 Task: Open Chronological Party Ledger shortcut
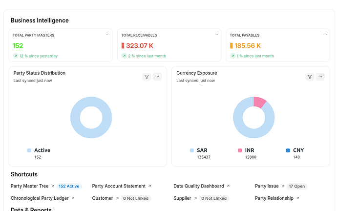click(40, 198)
